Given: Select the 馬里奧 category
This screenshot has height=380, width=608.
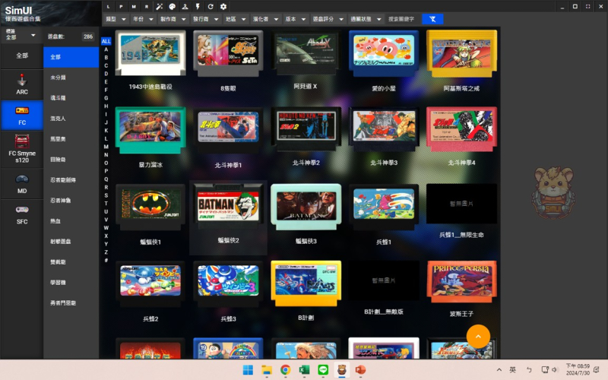Looking at the screenshot, I should coord(71,139).
